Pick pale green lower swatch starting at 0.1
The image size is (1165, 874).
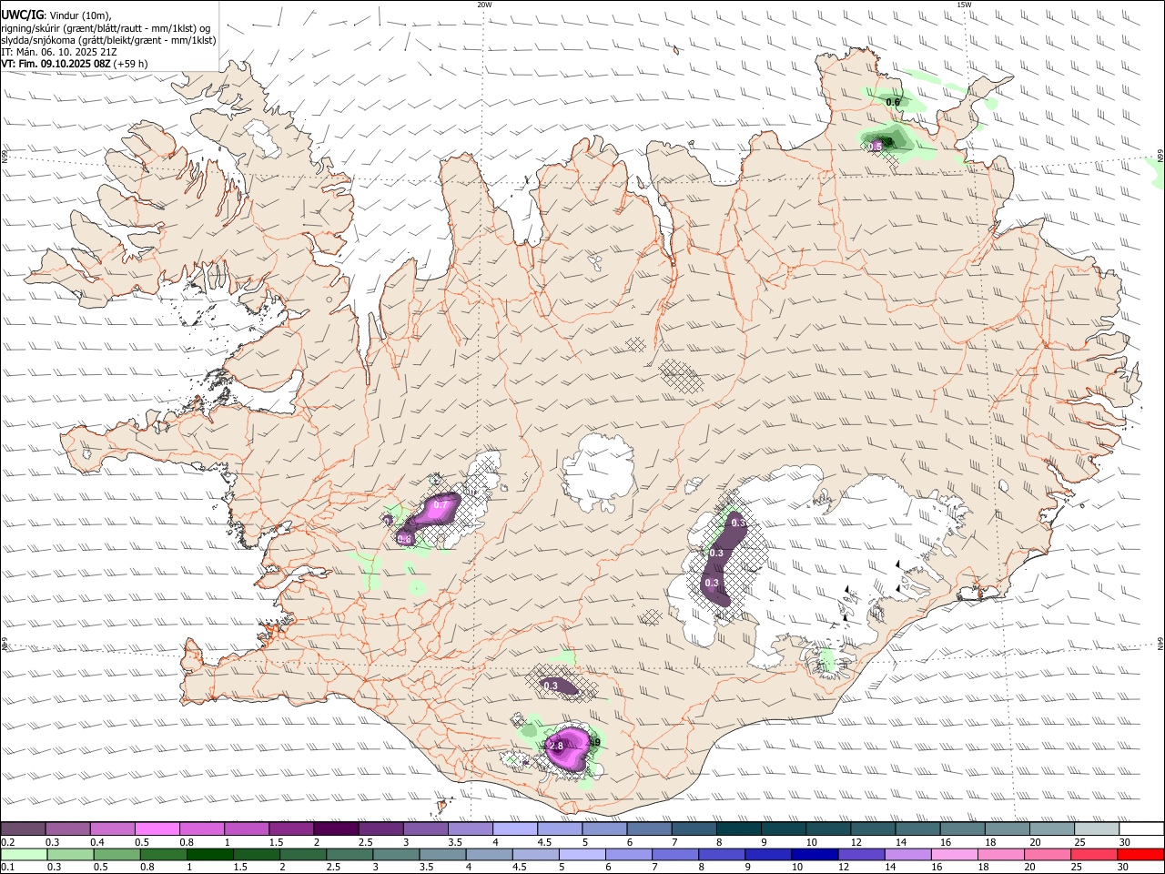(x=24, y=854)
